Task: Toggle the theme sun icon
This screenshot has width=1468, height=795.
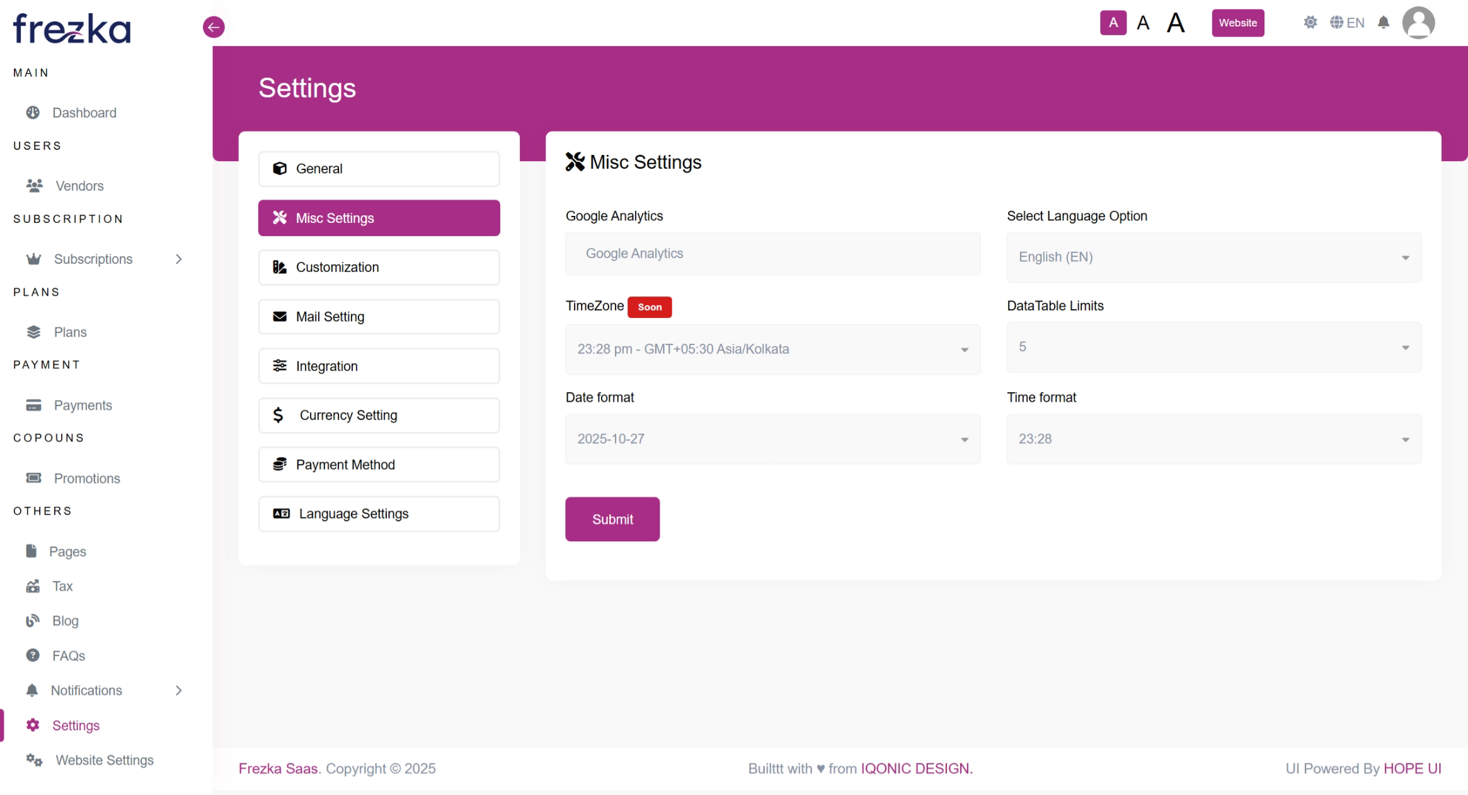Action: coord(1310,23)
